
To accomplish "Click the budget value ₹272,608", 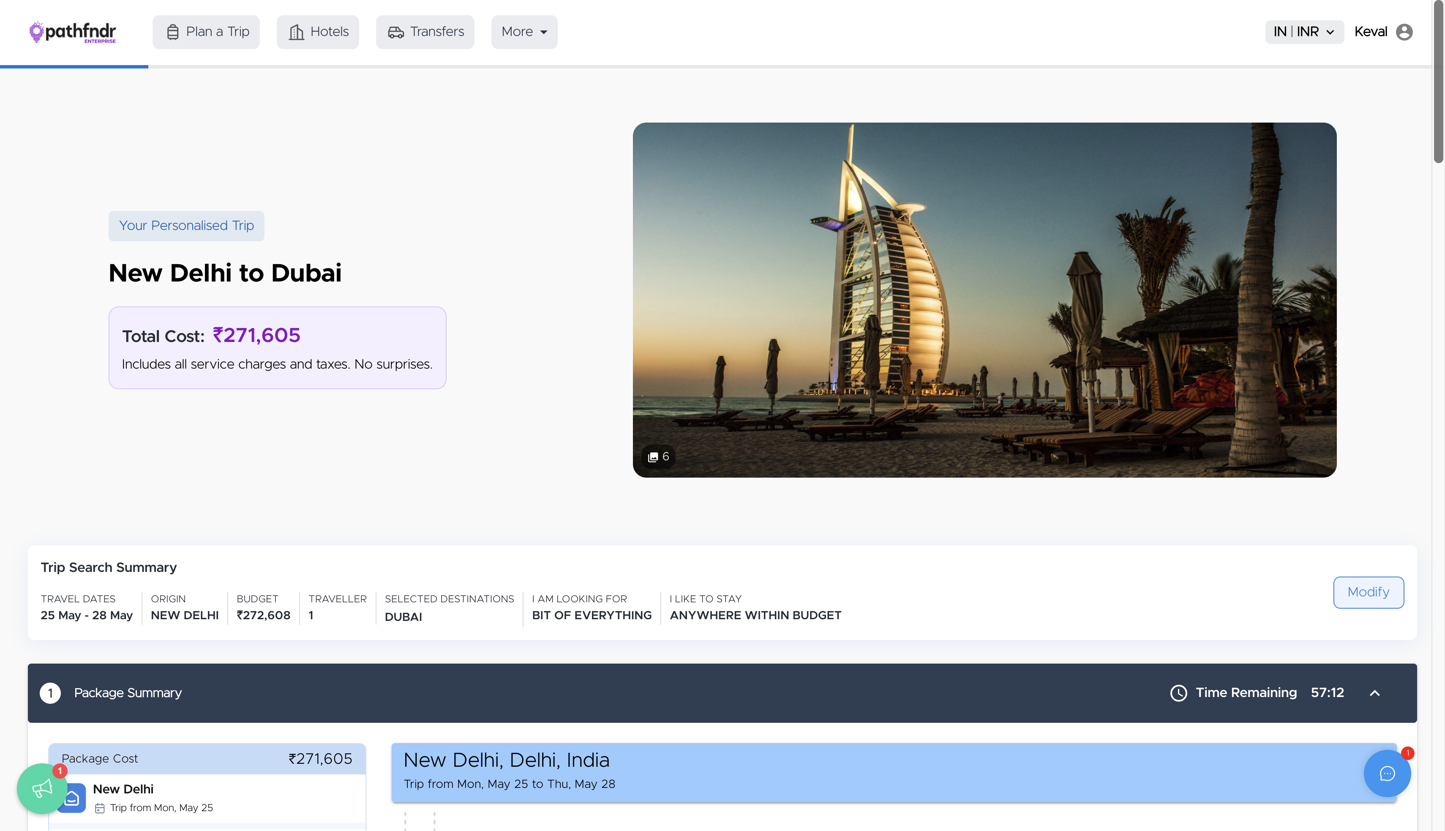I will point(264,615).
